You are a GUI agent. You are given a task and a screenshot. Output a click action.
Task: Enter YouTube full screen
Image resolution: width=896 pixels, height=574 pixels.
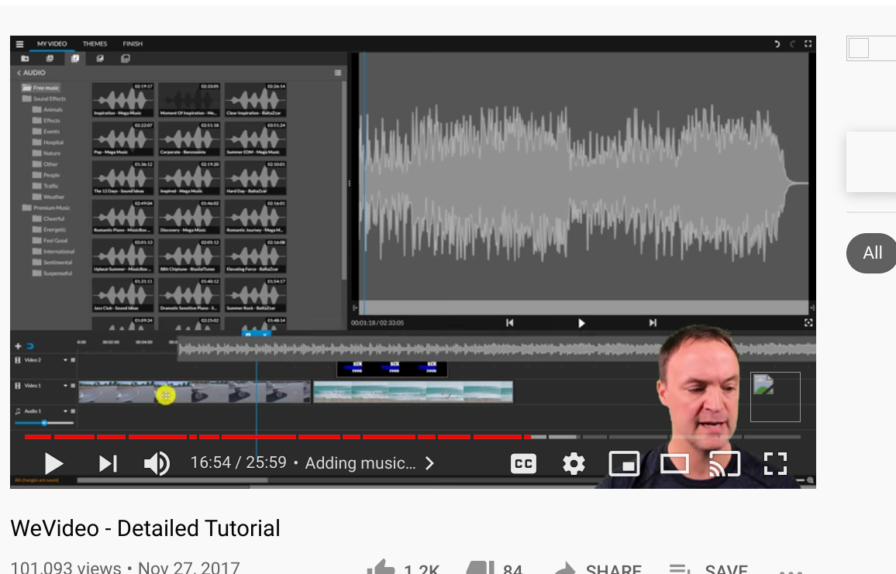[x=775, y=464]
